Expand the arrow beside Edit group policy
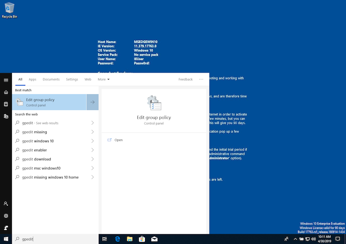This screenshot has width=346, height=244. 93,102
